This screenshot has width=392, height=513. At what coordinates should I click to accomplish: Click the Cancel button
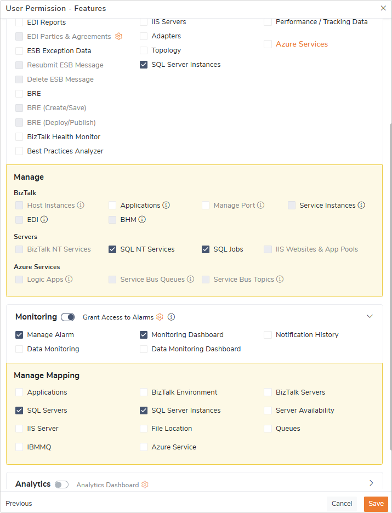[x=342, y=504]
